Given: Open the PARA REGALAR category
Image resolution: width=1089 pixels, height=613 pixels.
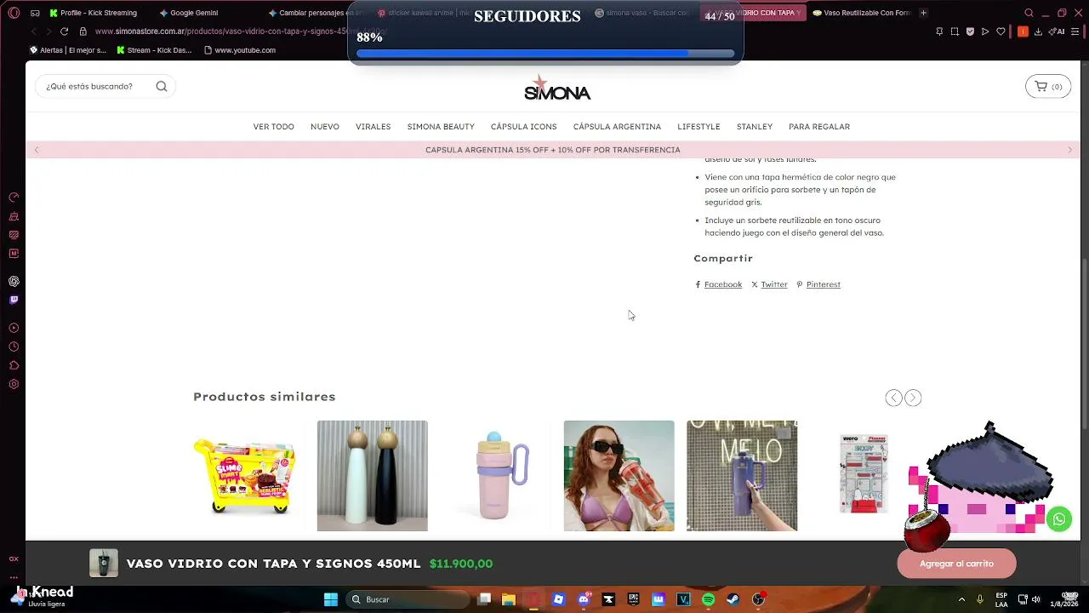Looking at the screenshot, I should pyautogui.click(x=819, y=127).
